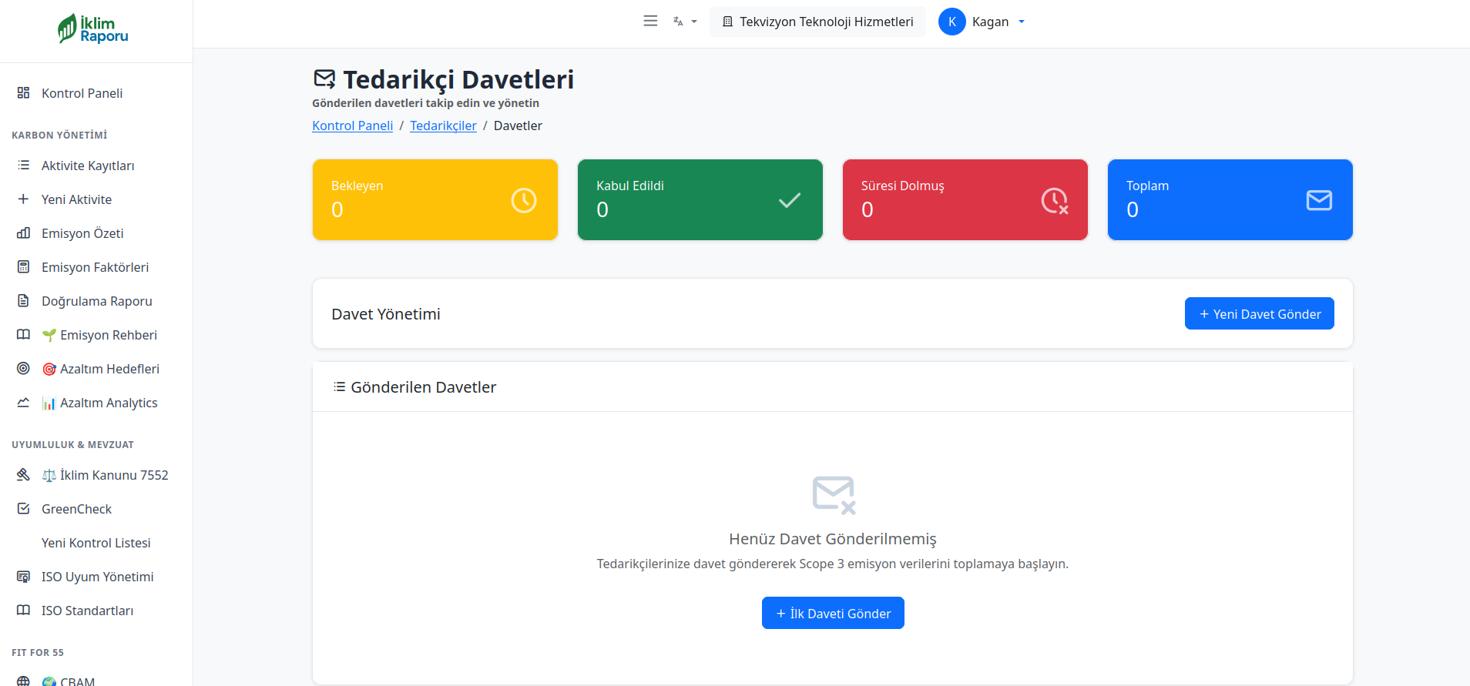
Task: Click the expired clock icon on Süresi Dolmuş card
Action: (1055, 201)
